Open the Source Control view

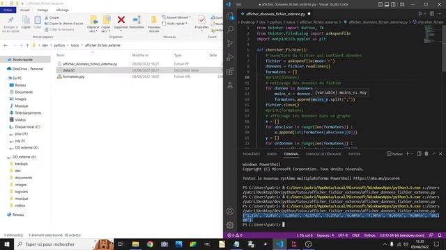click(x=230, y=43)
